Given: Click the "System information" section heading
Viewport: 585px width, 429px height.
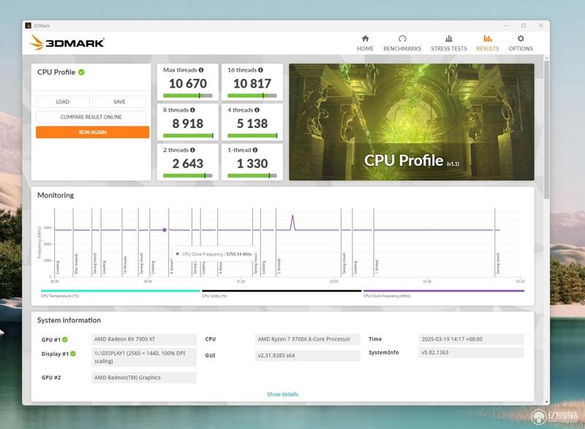Looking at the screenshot, I should (x=69, y=320).
